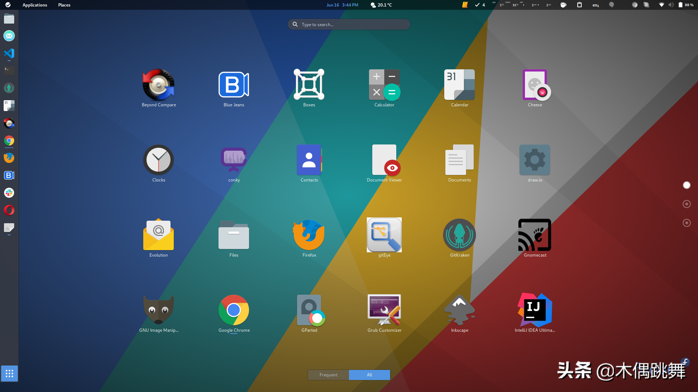The image size is (698, 392).
Task: Start the Cheese webcam app
Action: point(535,88)
